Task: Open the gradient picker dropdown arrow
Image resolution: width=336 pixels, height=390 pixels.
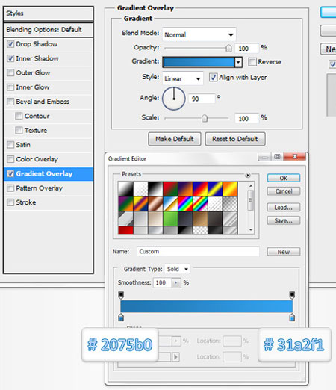Action: 238,62
